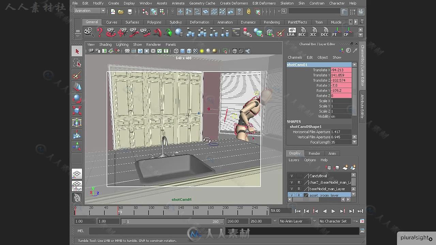This screenshot has height=245, width=436.
Task: Open layer editor Options menu
Action: pyautogui.click(x=310, y=160)
